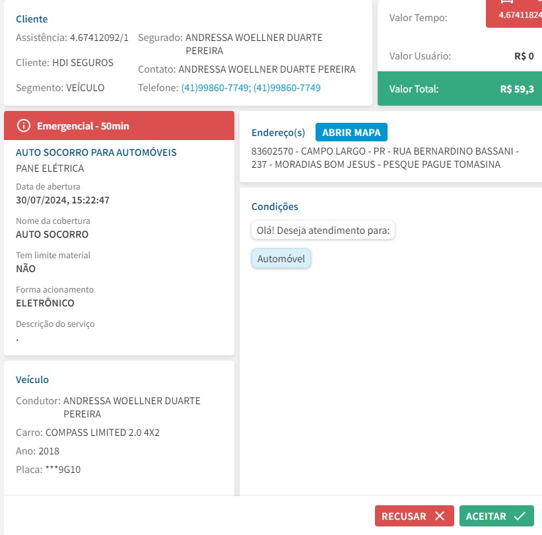This screenshot has height=535, width=542.
Task: Click the X icon on RECUSAR button
Action: tap(440, 516)
